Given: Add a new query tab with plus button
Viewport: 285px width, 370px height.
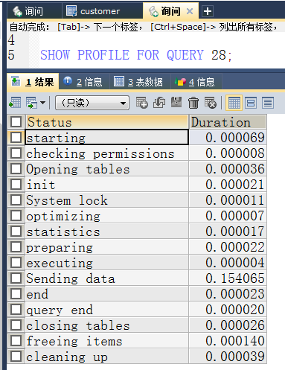Looking at the screenshot, I should click(x=208, y=11).
